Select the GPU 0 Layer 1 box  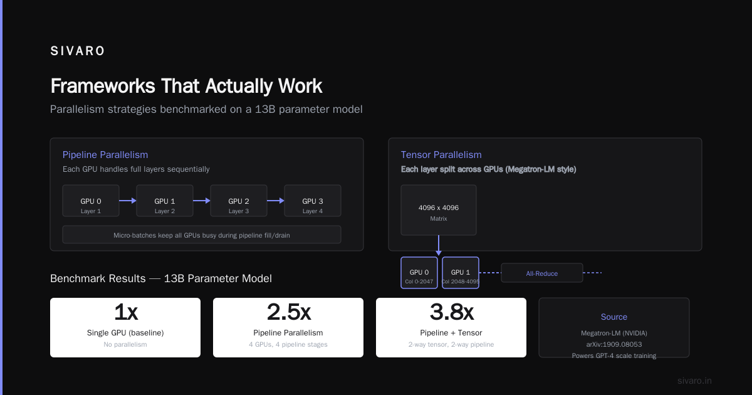(x=91, y=201)
